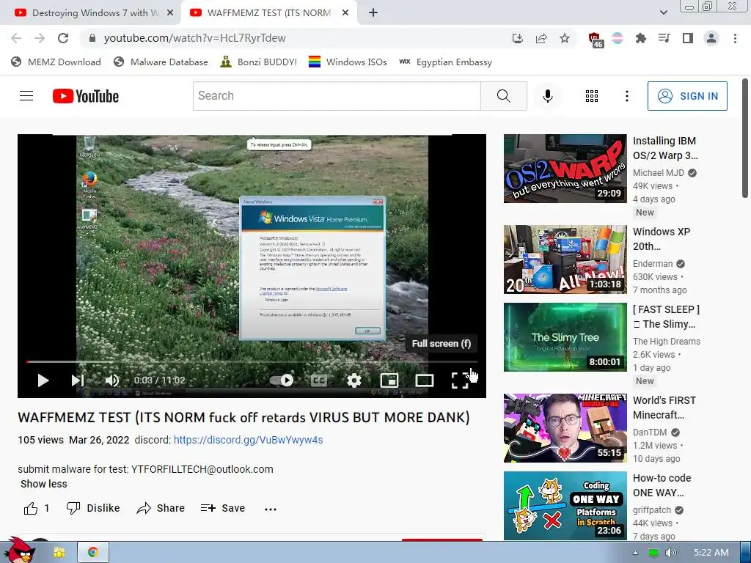This screenshot has height=563, width=751.
Task: Open the Egyptian Embassy bookmark
Action: click(x=445, y=62)
